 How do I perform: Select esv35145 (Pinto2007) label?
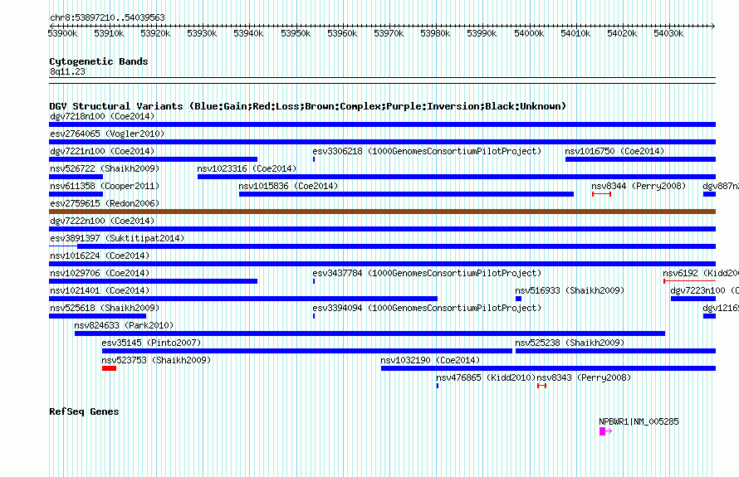pos(151,343)
